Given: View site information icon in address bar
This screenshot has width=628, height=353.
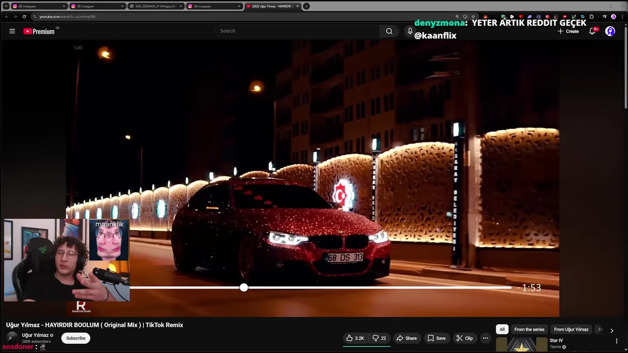Looking at the screenshot, I should tap(34, 17).
